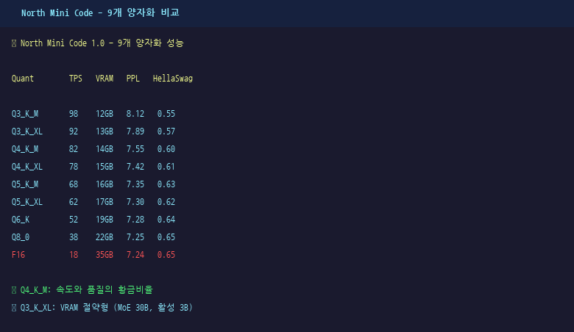This screenshot has height=332, width=574.
Task: Click TPS value '78' for Q4_K_XL
Action: (74, 167)
